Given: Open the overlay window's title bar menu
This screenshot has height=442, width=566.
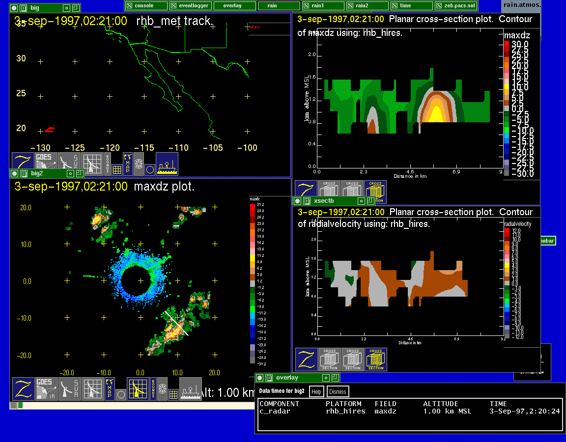Looking at the screenshot, I should point(260,378).
